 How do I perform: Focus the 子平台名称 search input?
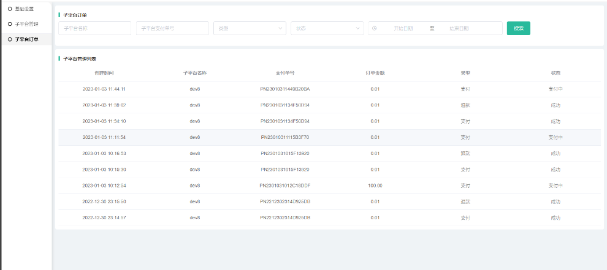tap(94, 28)
